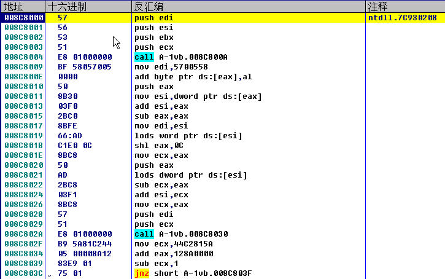Click hex bytes E8 01000000 at 008C8004
The image size is (445, 279).
[x=85, y=57]
